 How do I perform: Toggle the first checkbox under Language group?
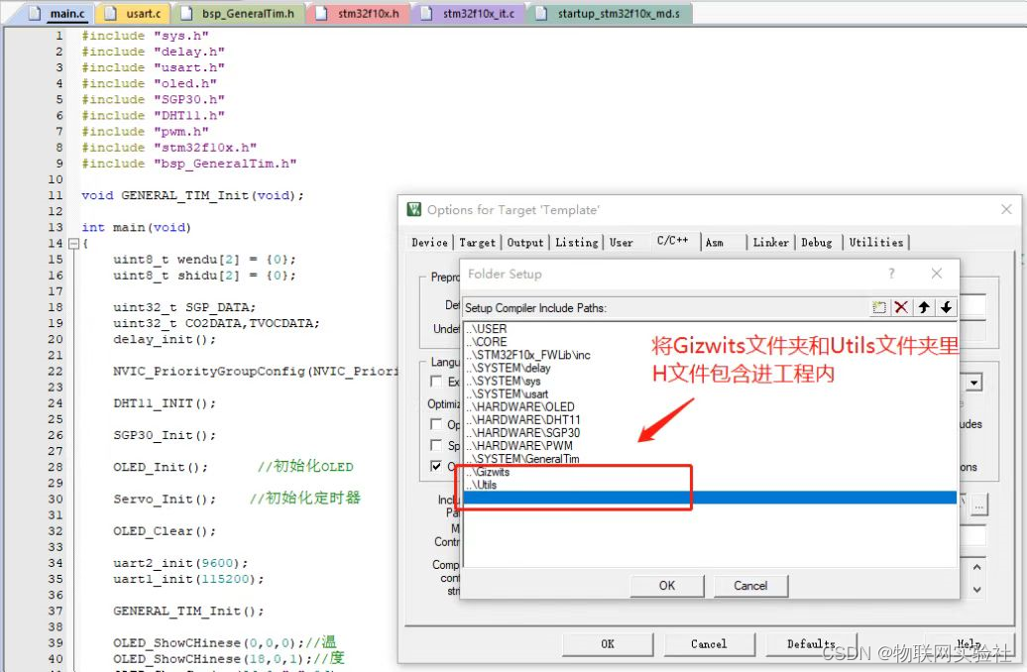tap(437, 382)
